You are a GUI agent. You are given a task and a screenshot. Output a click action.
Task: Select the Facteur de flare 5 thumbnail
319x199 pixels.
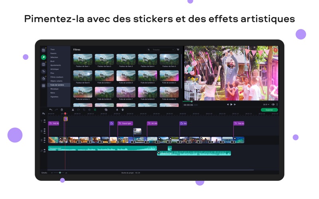pyautogui.click(x=169, y=59)
